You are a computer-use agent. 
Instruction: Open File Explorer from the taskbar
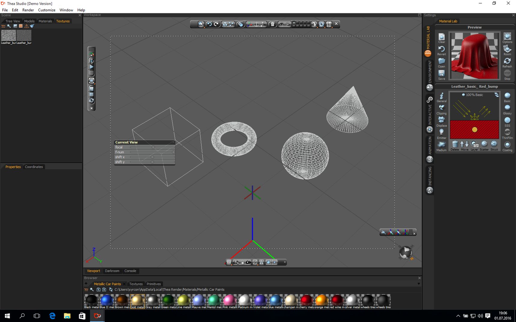(x=67, y=316)
